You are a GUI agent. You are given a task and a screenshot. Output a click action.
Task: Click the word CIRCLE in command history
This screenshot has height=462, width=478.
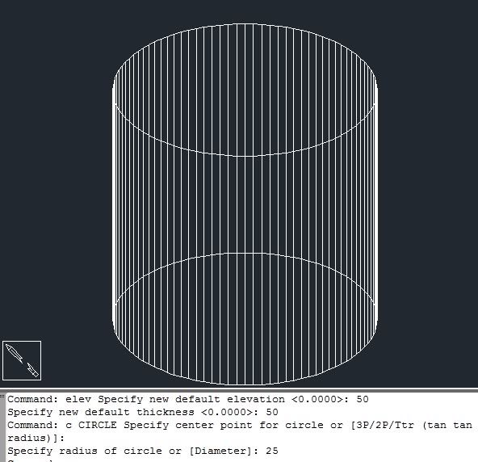coord(97,425)
